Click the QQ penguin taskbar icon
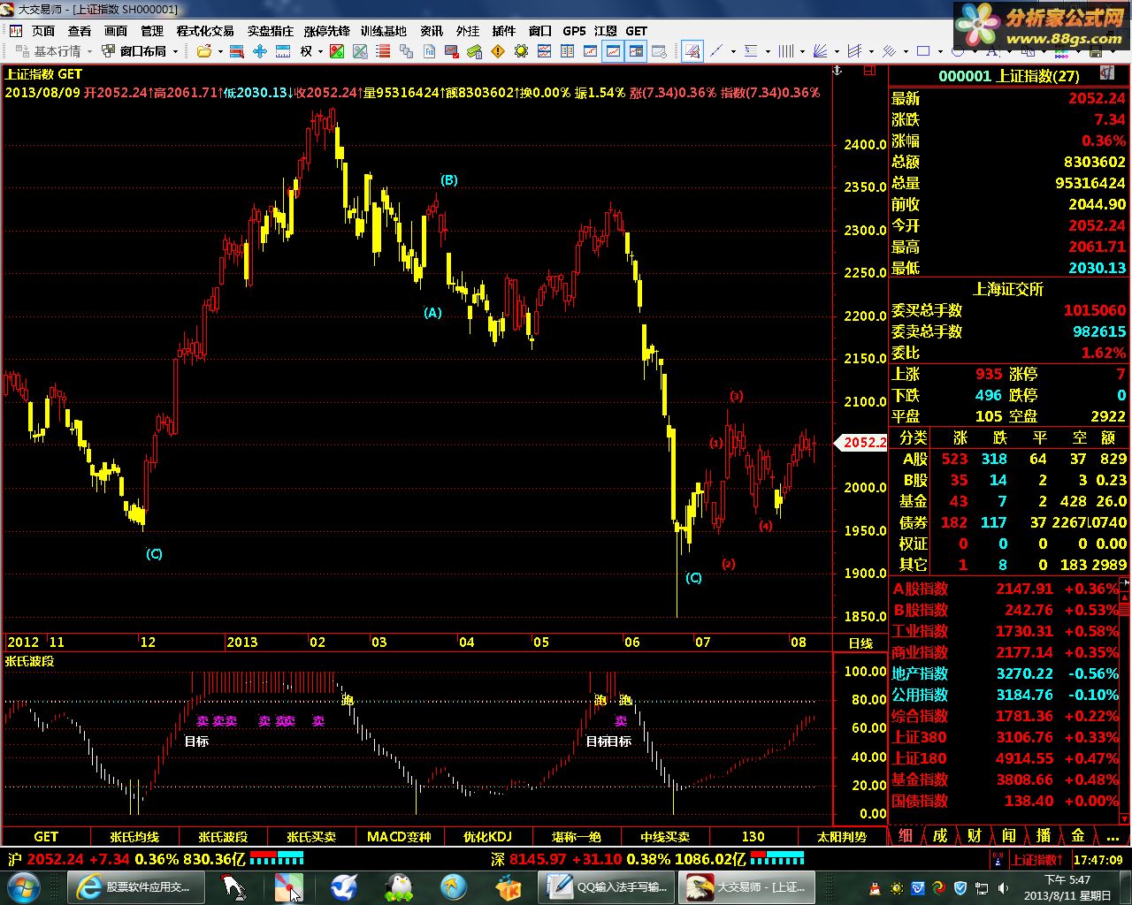Image resolution: width=1132 pixels, height=905 pixels. [398, 886]
